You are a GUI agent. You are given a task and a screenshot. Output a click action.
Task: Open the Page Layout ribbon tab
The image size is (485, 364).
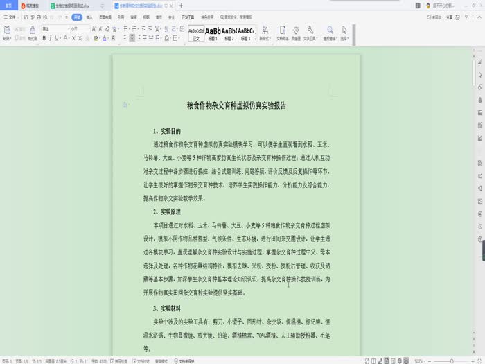(x=104, y=16)
